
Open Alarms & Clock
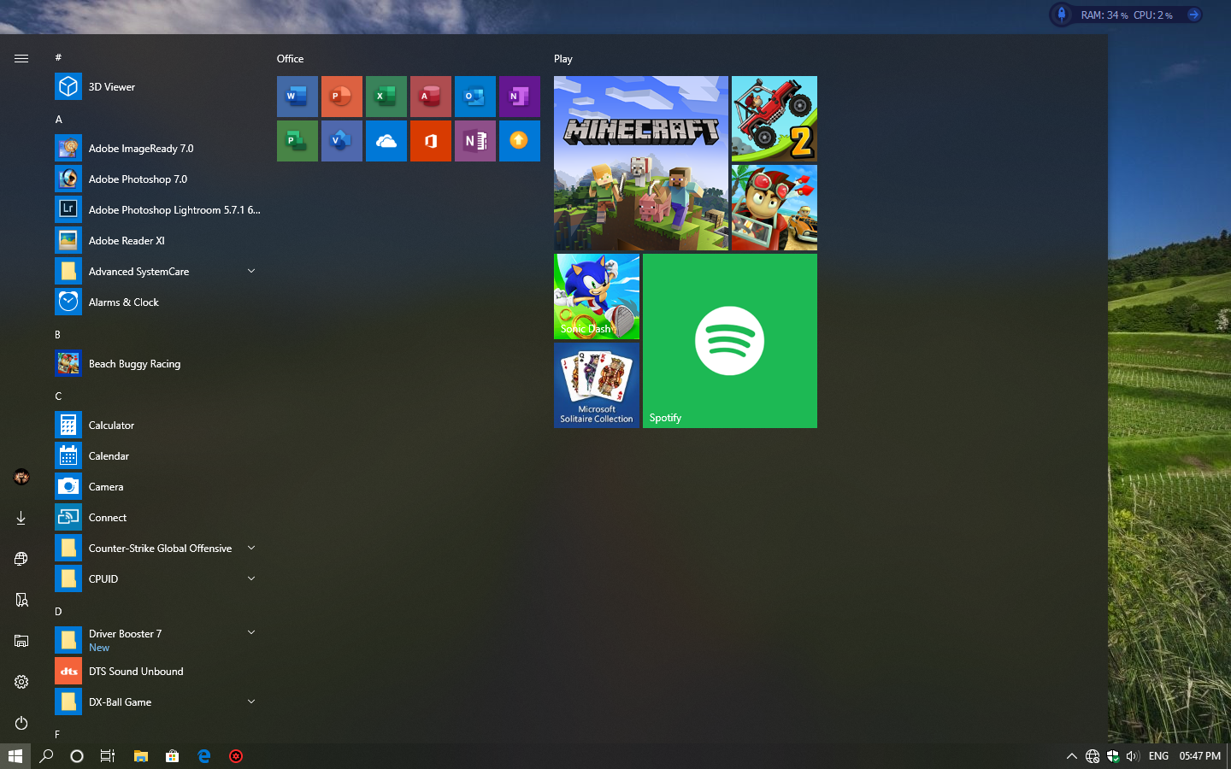[x=157, y=302]
